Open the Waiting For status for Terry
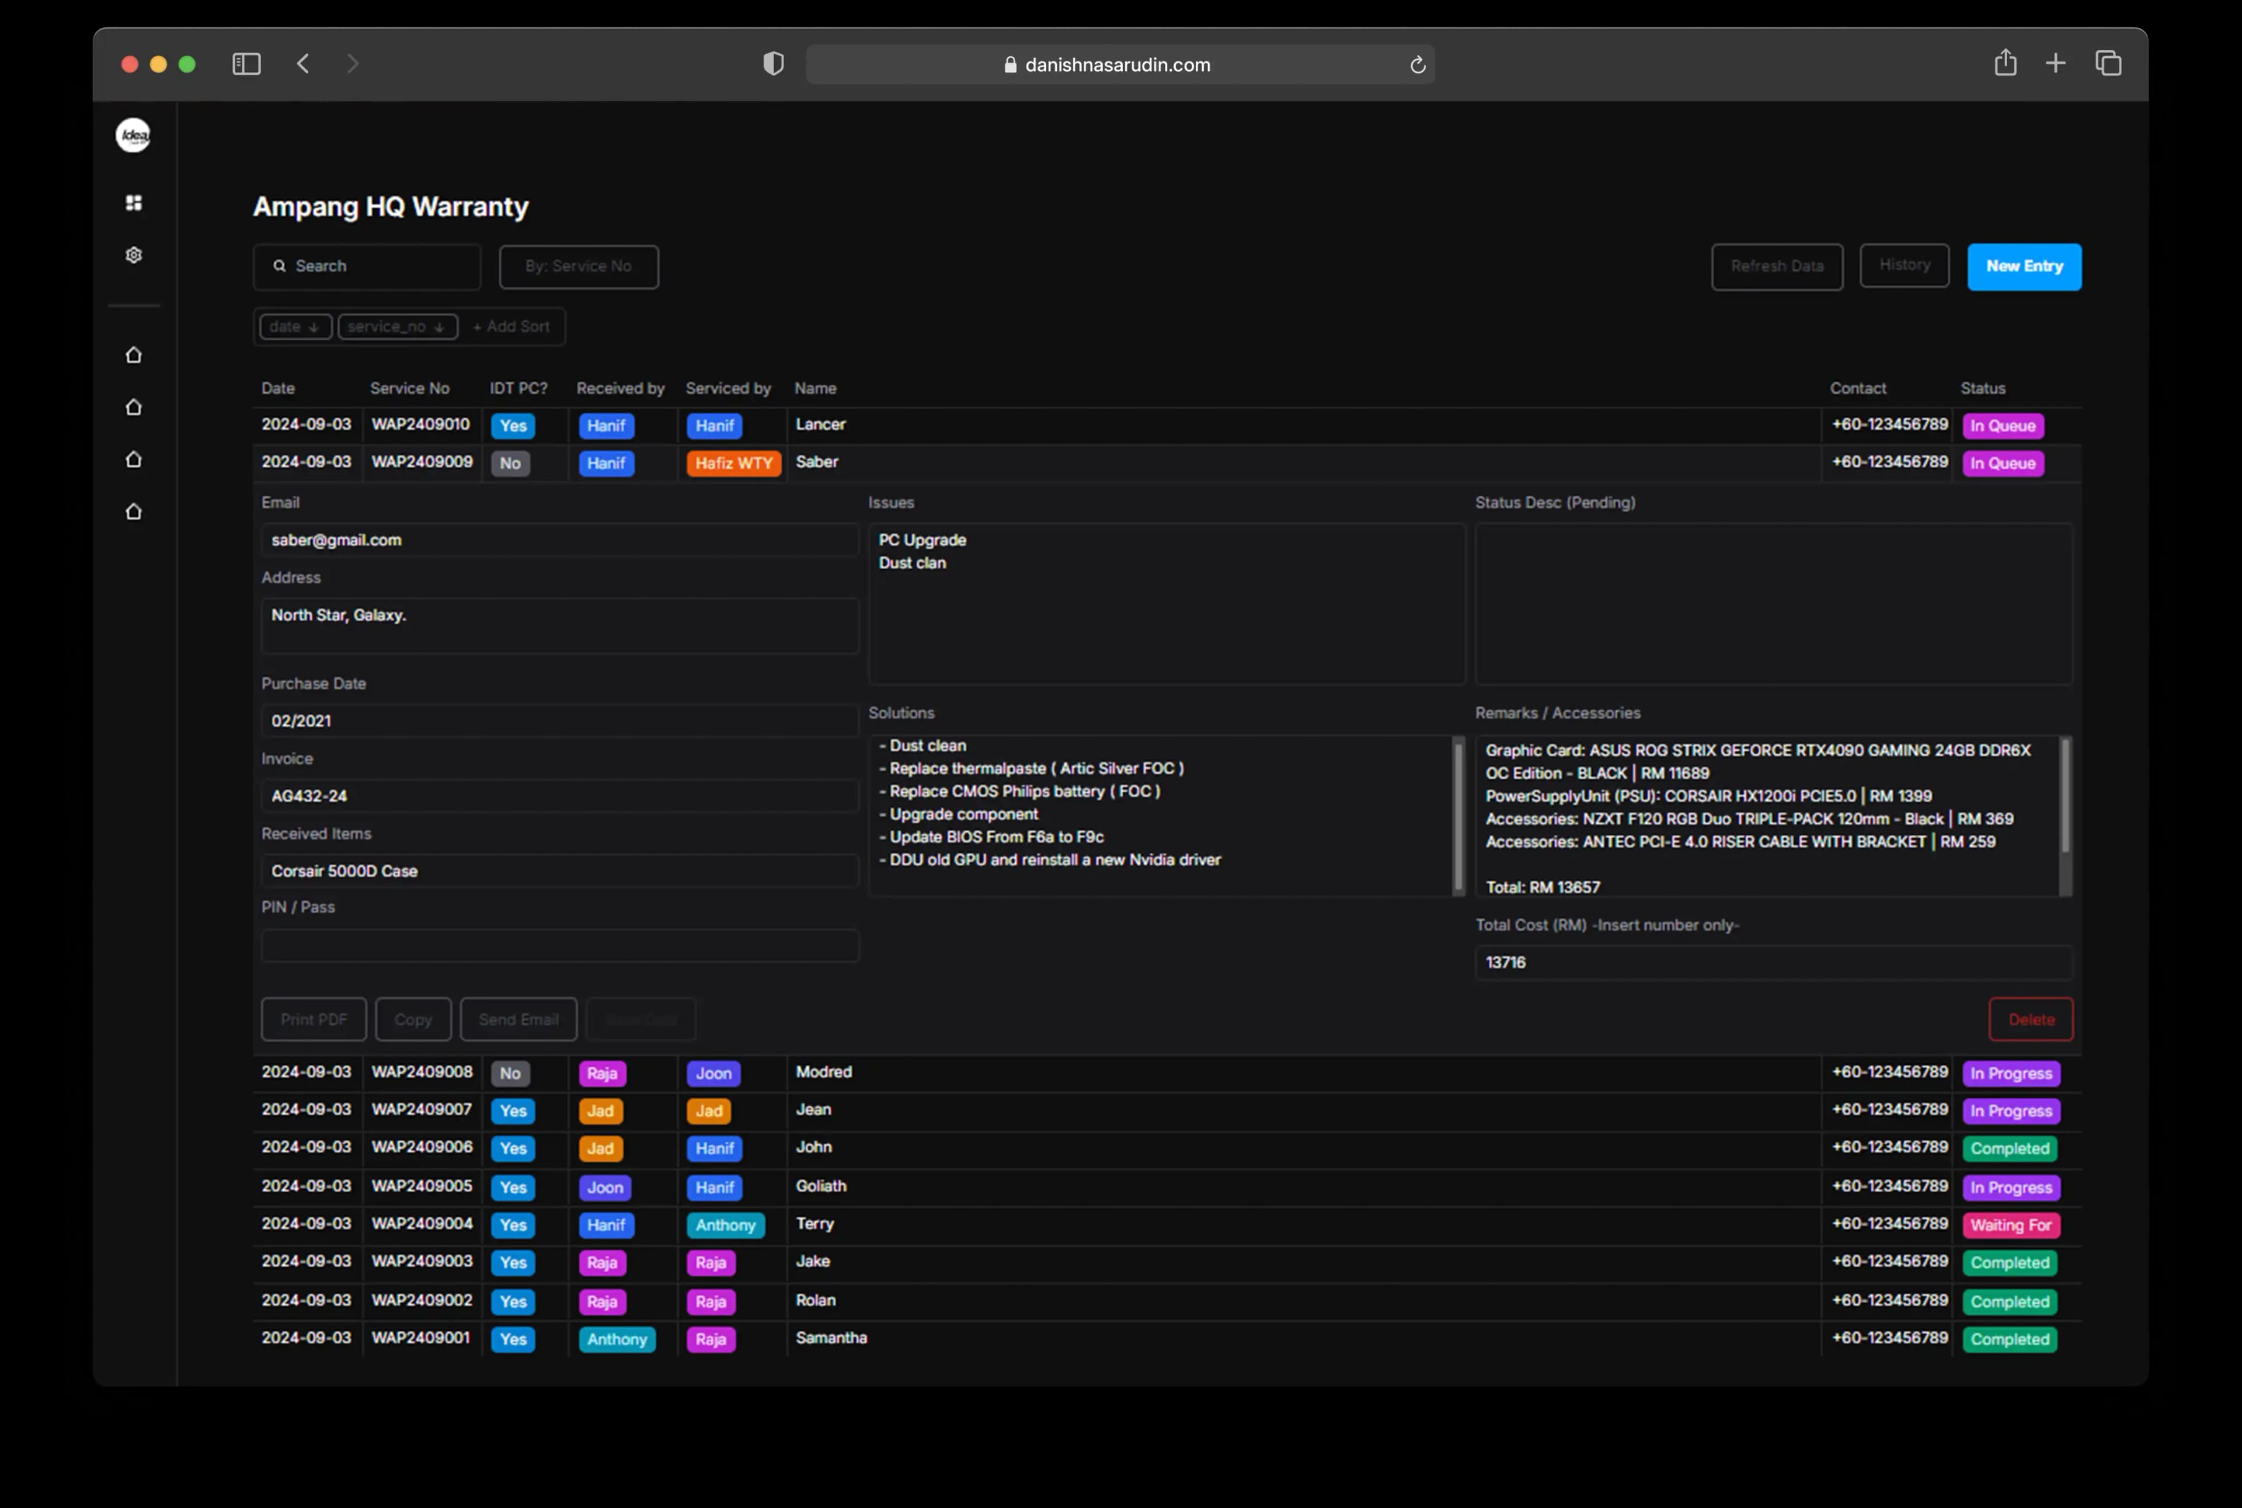Screen dimensions: 2242x1508 (x=2010, y=1225)
